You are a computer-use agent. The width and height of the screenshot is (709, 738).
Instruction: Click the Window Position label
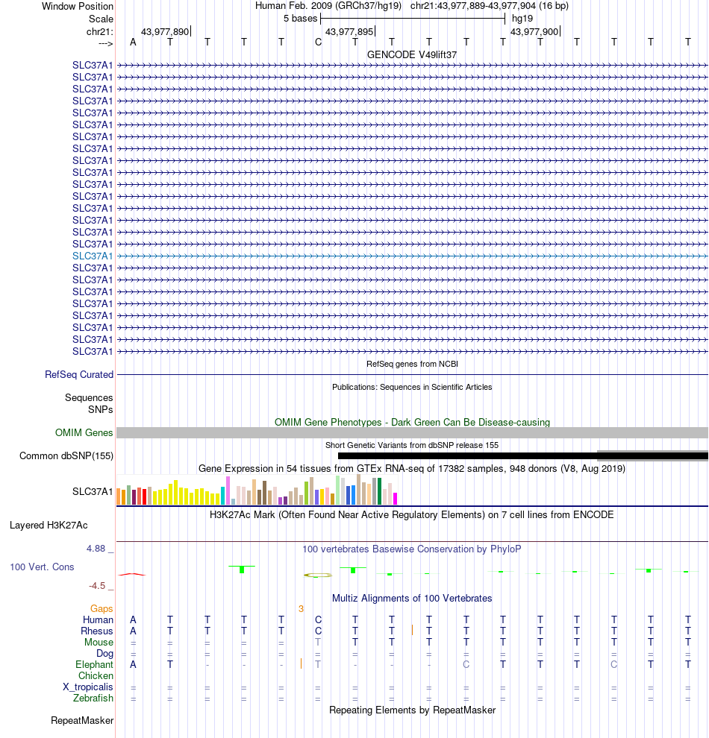click(78, 7)
